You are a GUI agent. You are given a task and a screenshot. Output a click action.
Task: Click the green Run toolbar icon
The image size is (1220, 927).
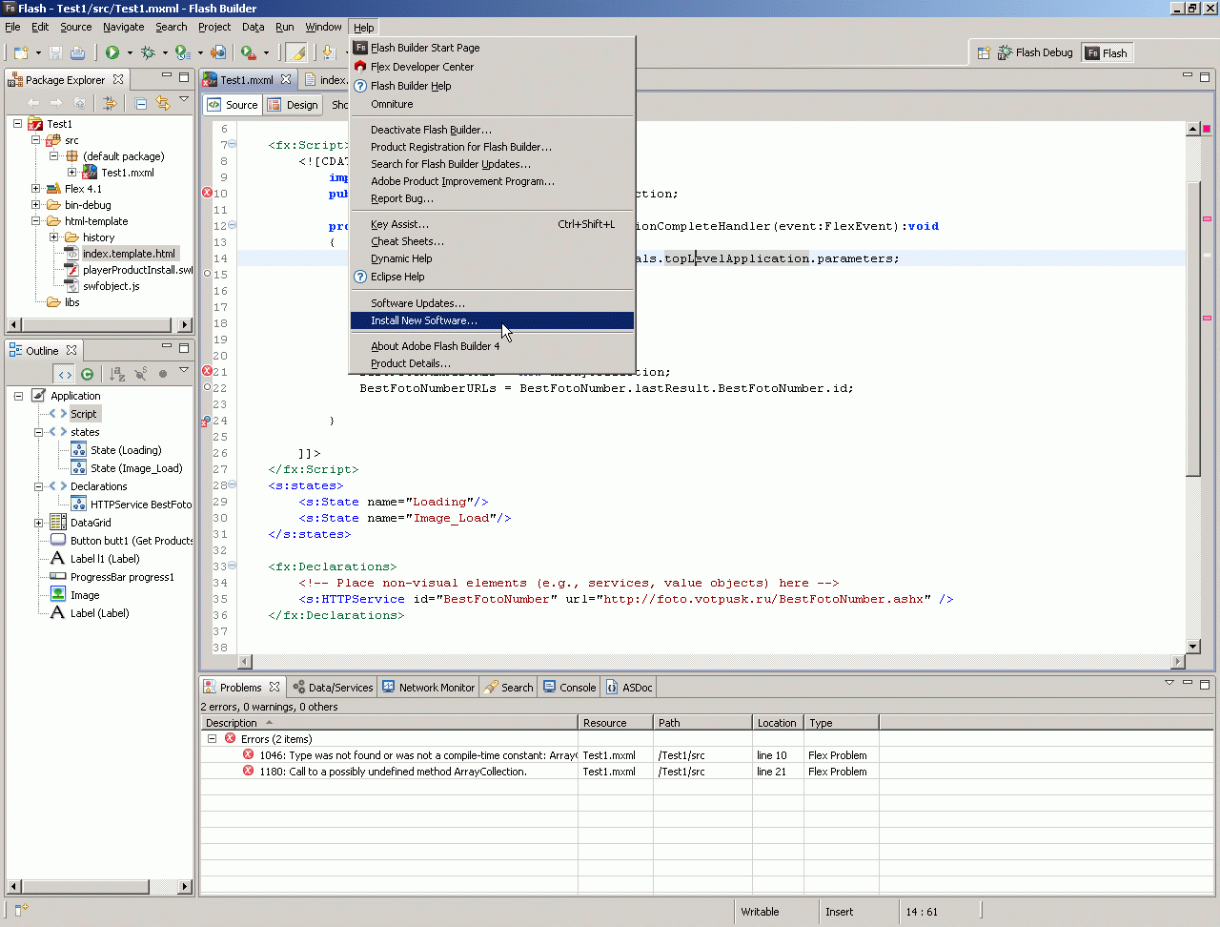[112, 52]
